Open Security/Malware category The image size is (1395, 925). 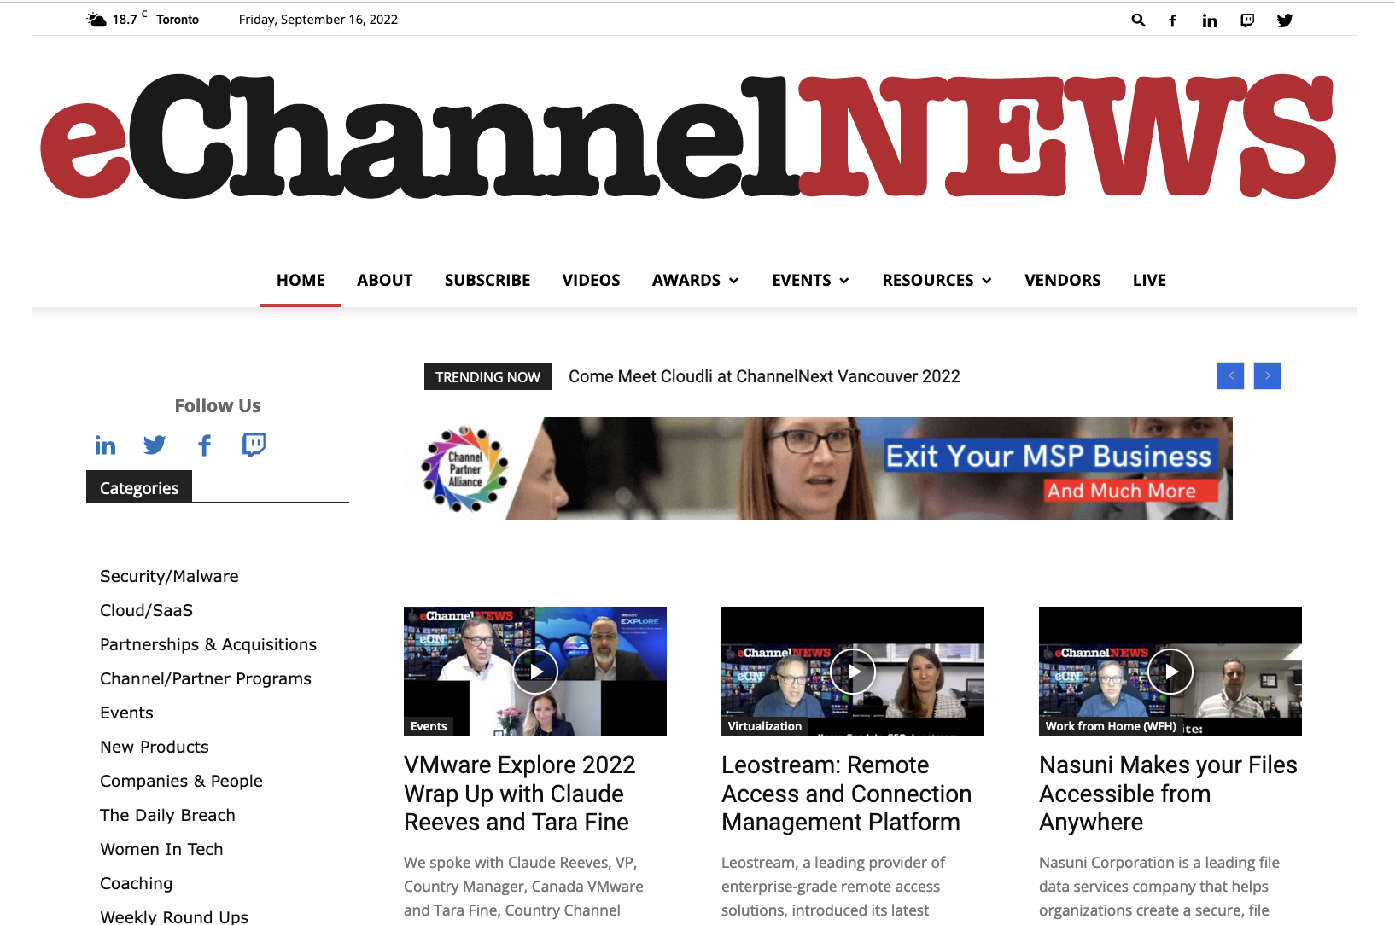click(x=169, y=576)
